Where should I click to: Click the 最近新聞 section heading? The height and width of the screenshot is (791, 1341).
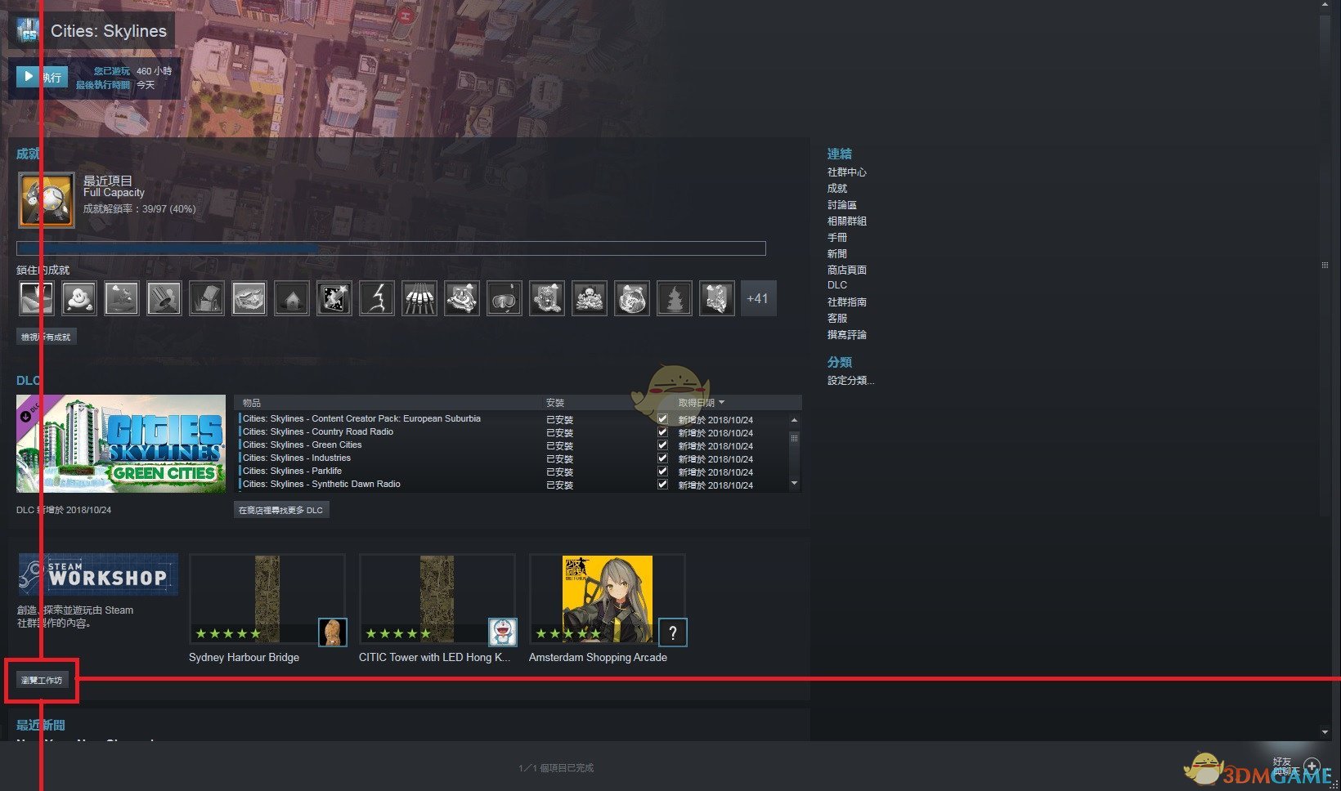point(41,725)
